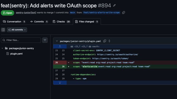
Task: Open sentry-junior[bot] profile link
Action: click(x=26, y=13)
